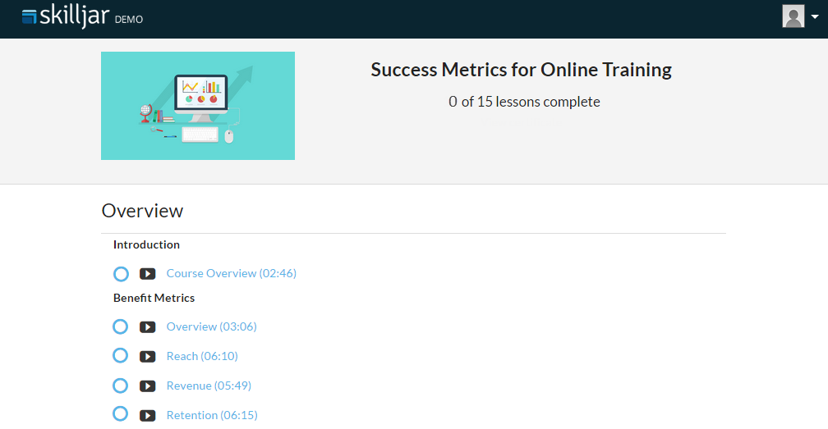The height and width of the screenshot is (429, 828).
Task: Open the Reach (06:10) lesson
Action: point(202,356)
